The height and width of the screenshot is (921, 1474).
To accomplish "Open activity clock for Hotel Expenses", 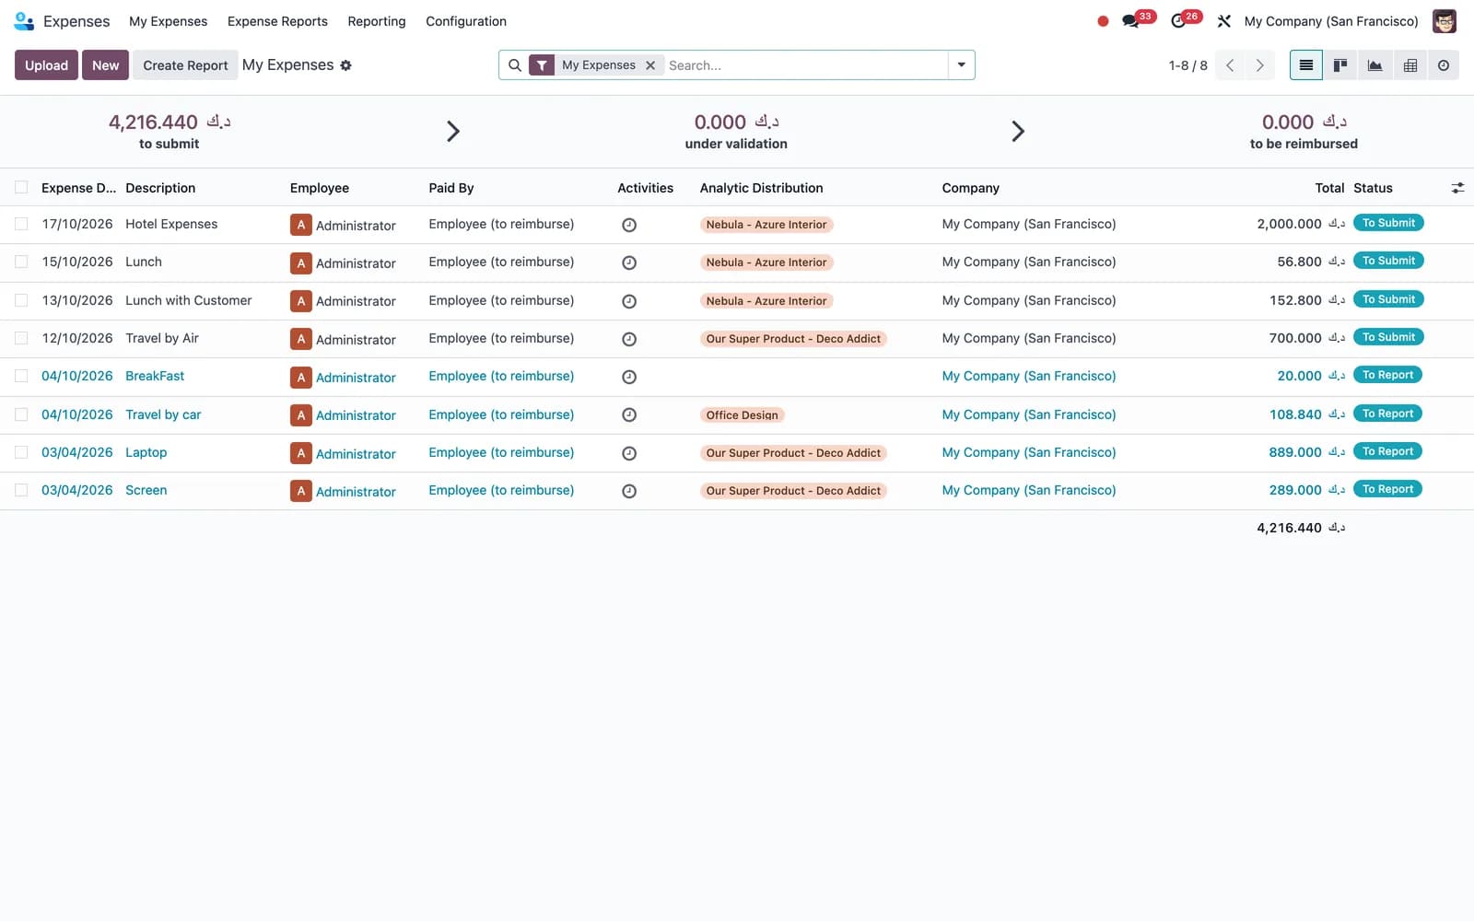I will pyautogui.click(x=629, y=225).
